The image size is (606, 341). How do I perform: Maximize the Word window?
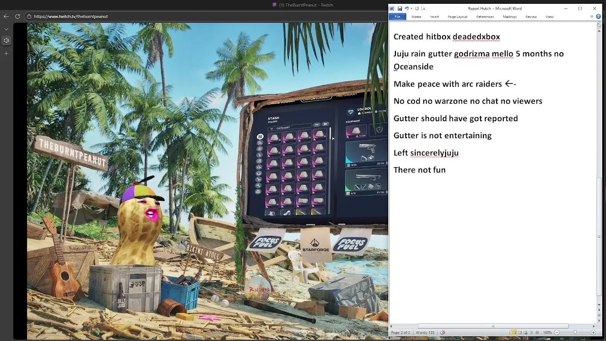[580, 9]
